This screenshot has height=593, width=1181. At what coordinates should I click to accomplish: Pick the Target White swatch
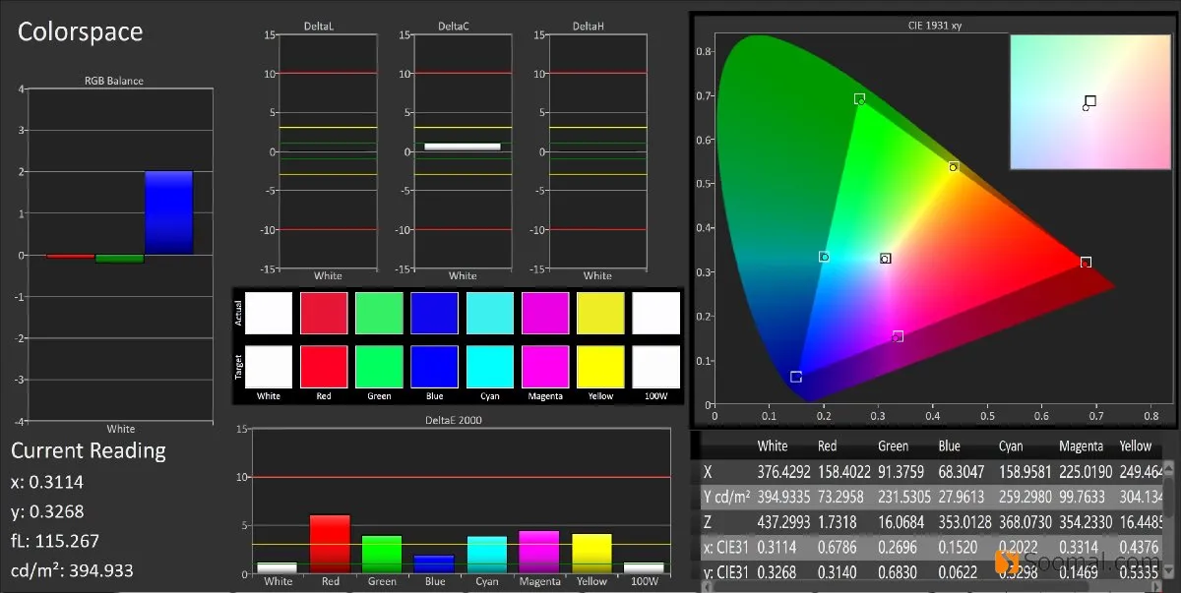269,367
